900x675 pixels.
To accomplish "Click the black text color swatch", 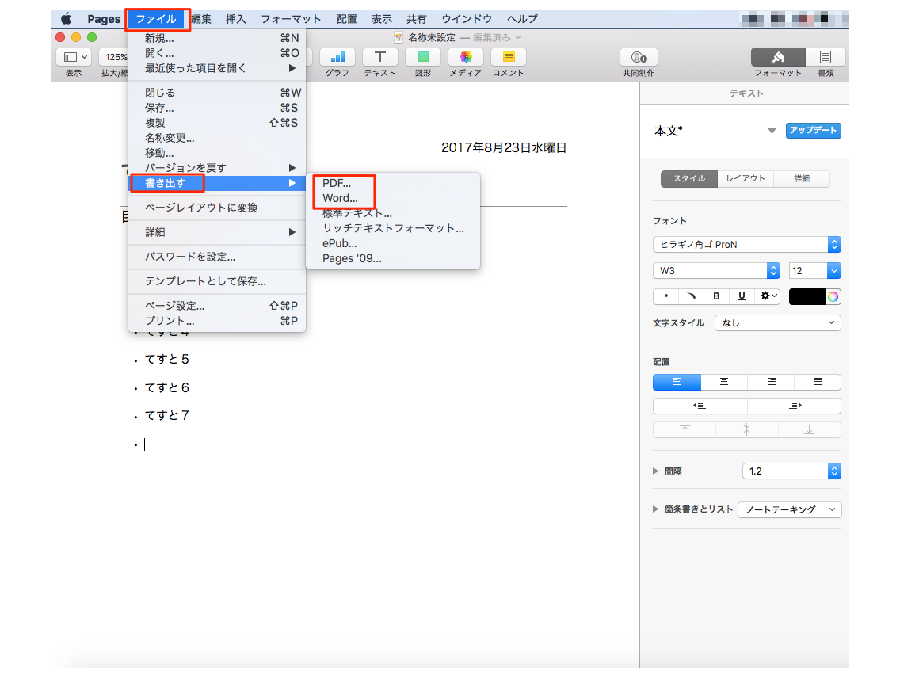I will pos(807,297).
